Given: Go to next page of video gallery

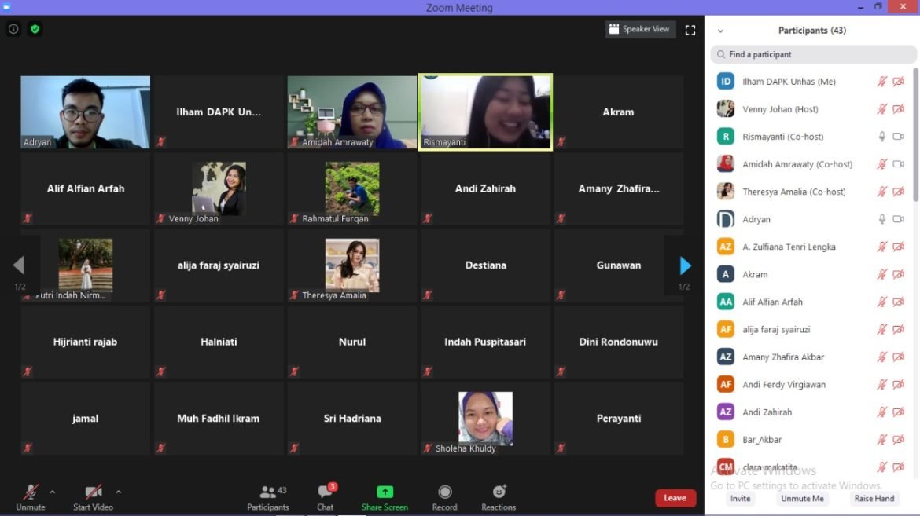Looking at the screenshot, I should (x=684, y=265).
